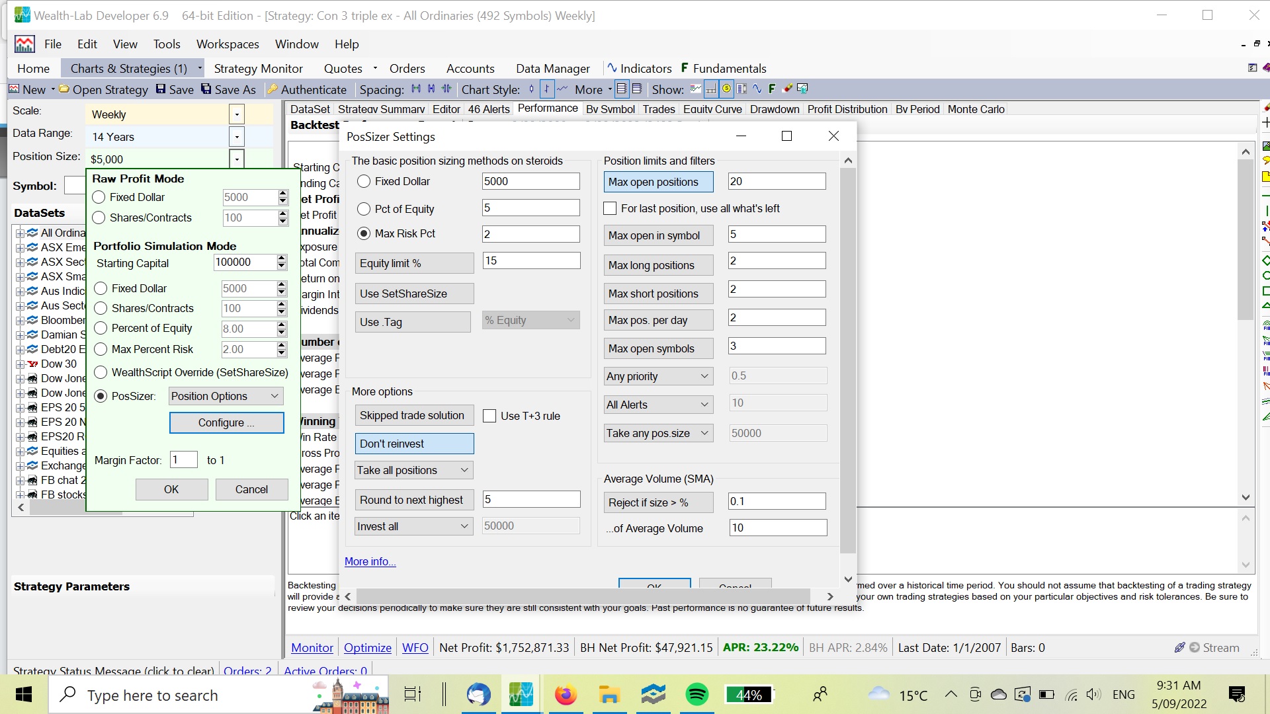Viewport: 1270px width, 714px height.
Task: Select Fixed Dollar under Raw Profit Mode
Action: [99, 197]
